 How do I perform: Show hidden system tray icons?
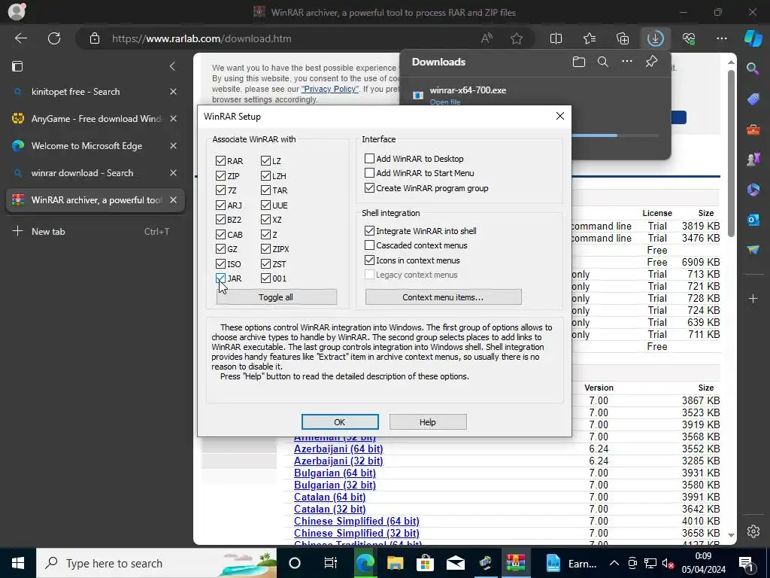pos(614,563)
